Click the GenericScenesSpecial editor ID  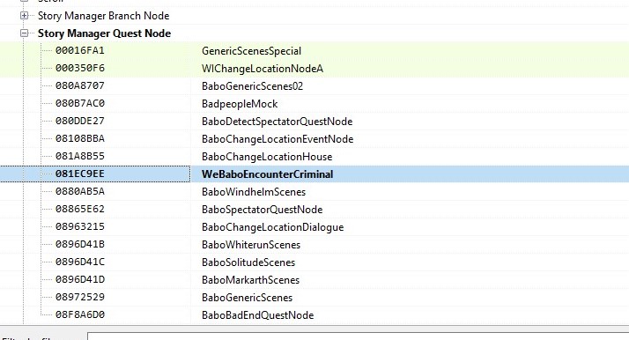click(x=252, y=51)
